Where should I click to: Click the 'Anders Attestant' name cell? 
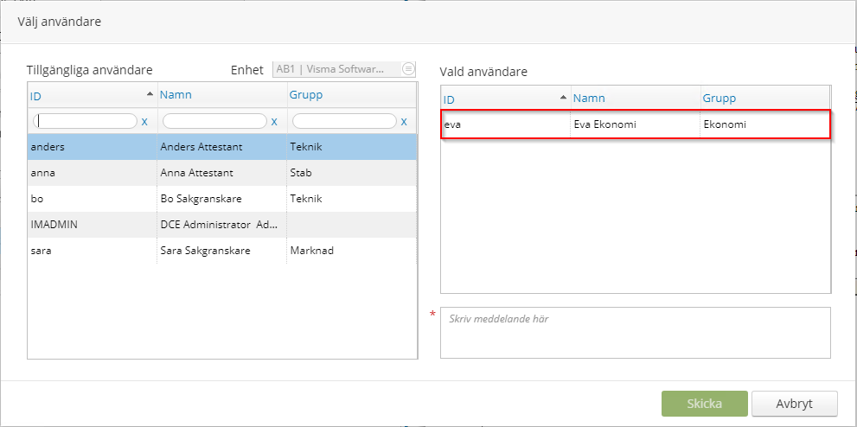coord(222,147)
